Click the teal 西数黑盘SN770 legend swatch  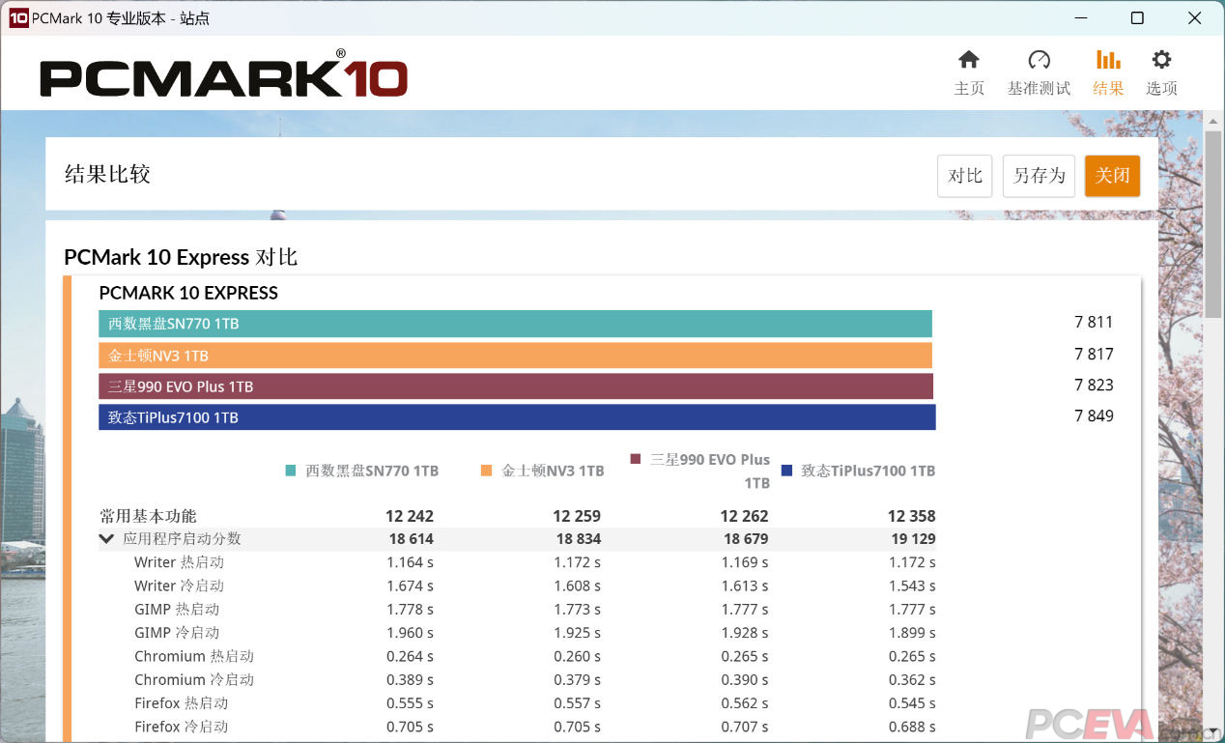point(291,471)
